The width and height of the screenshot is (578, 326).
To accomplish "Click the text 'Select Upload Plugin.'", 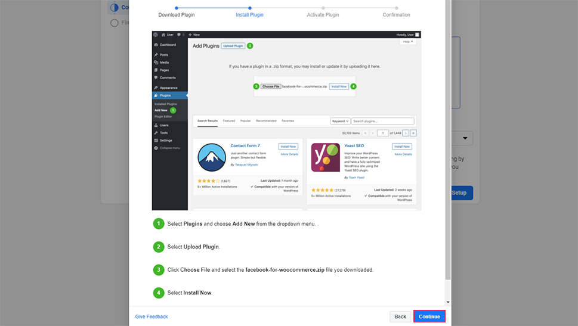I will (x=193, y=247).
